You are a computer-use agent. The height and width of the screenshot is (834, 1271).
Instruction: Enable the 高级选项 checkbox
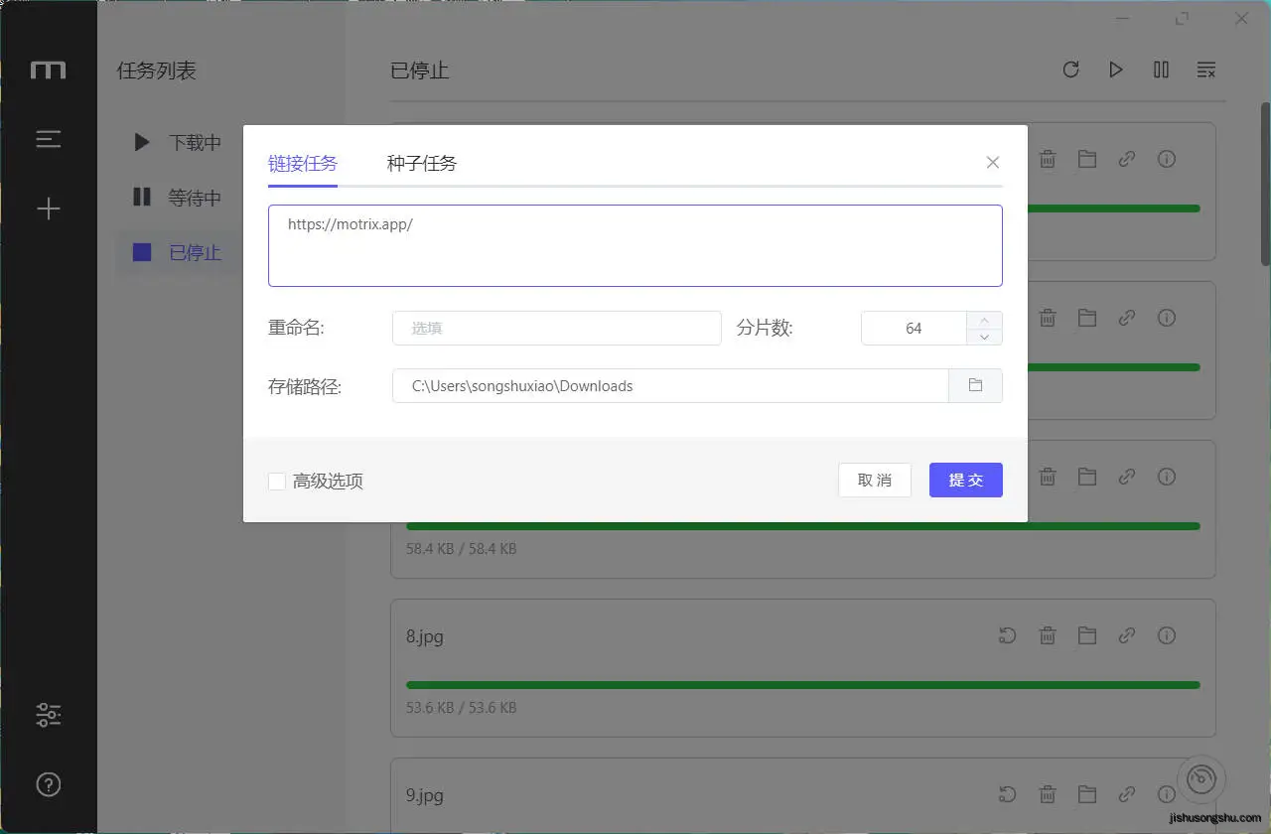pyautogui.click(x=277, y=482)
